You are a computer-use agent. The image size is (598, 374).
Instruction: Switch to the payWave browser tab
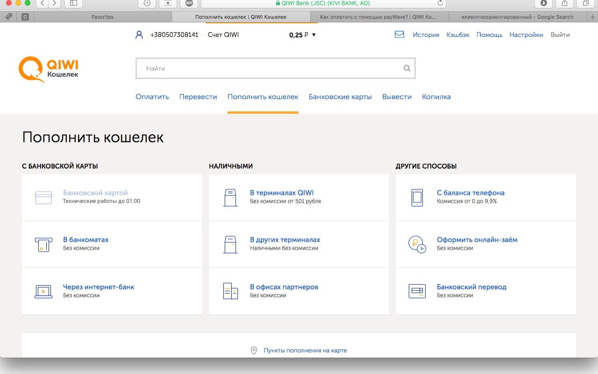(x=379, y=17)
